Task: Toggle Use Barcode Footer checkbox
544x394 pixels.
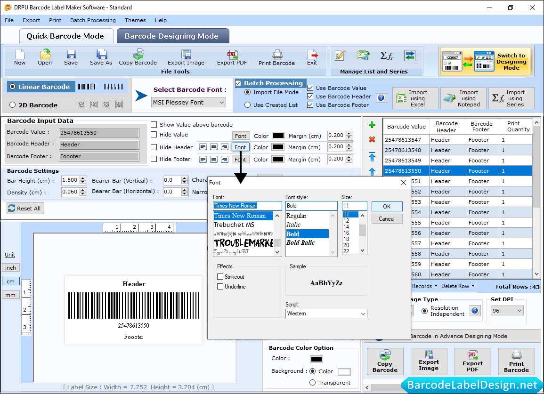Action: (x=310, y=105)
